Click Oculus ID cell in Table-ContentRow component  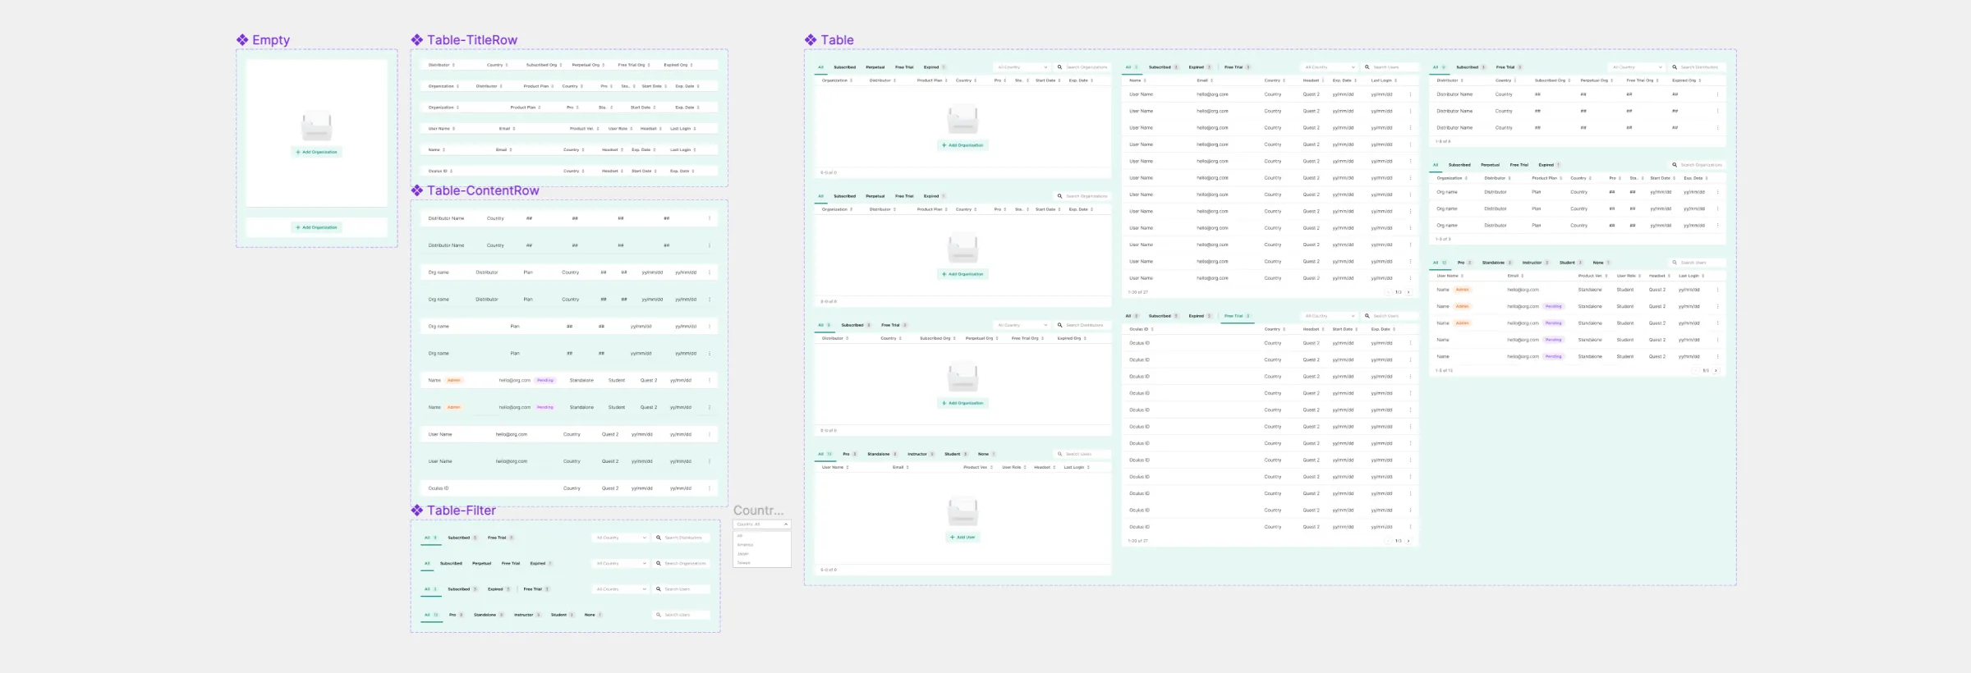[x=438, y=488]
